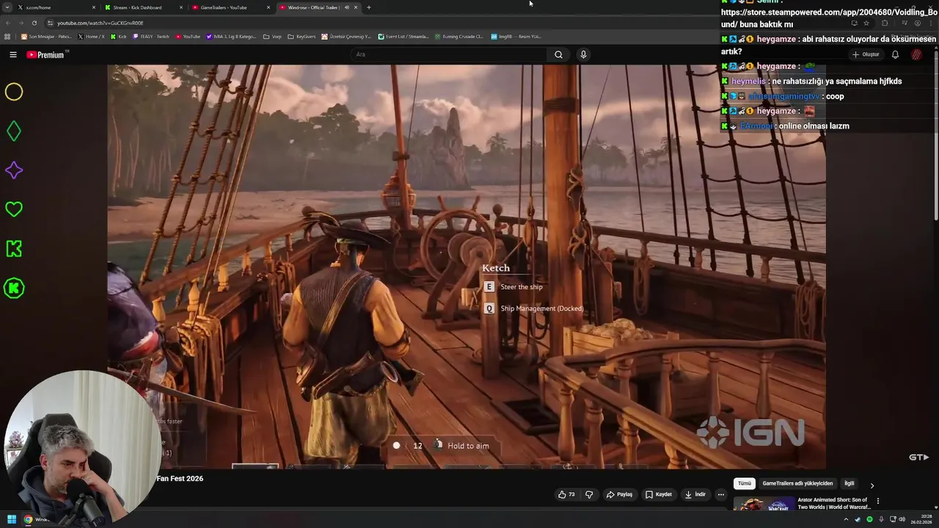The image size is (939, 528).
Task: Open Burning Crusade bookmark
Action: [458, 36]
